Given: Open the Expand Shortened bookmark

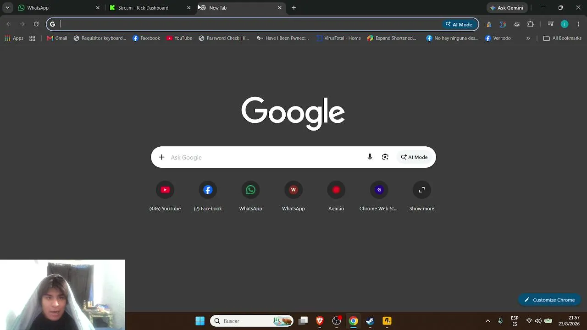Looking at the screenshot, I should [x=392, y=38].
